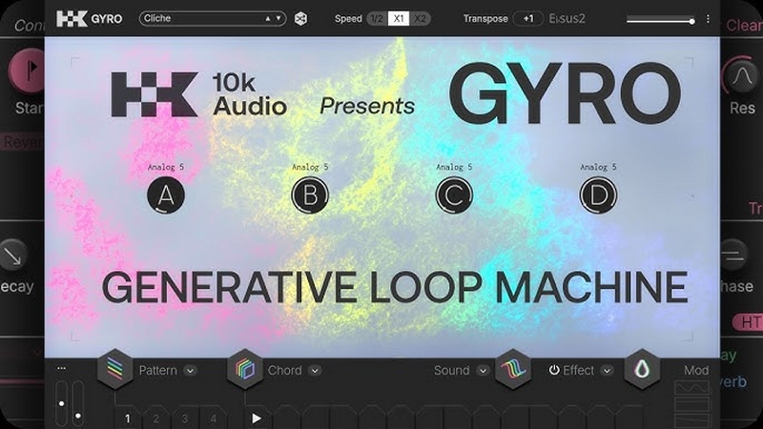The width and height of the screenshot is (763, 429).
Task: Click the Analog 5 label above track B
Action: [x=310, y=167]
